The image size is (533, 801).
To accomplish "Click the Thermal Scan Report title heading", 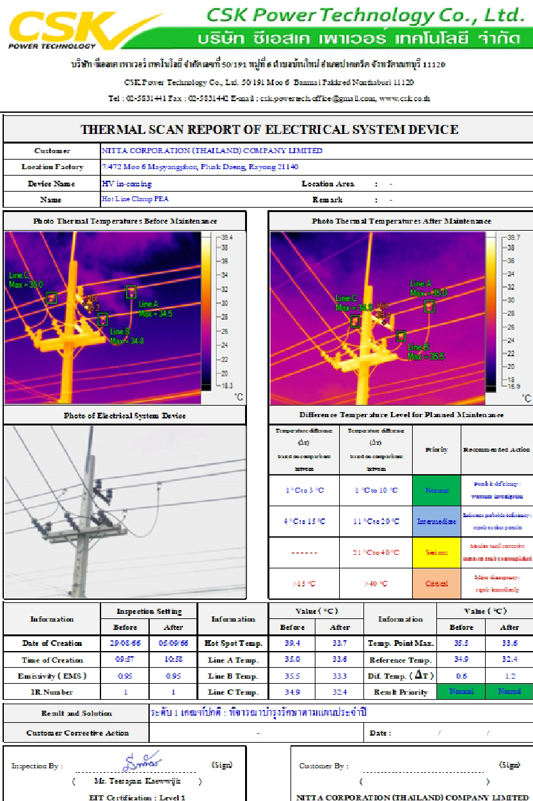I will click(x=269, y=129).
